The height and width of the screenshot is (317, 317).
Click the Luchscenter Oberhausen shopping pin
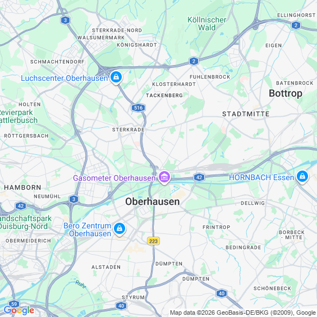click(116, 77)
